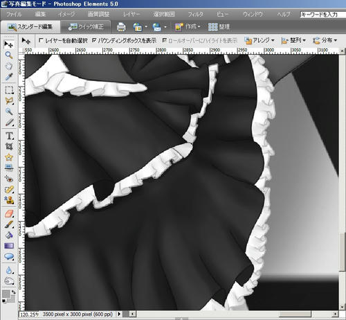The image size is (346, 320).
Task: Pick the Eyedropper tool
Action: pos(9,77)
